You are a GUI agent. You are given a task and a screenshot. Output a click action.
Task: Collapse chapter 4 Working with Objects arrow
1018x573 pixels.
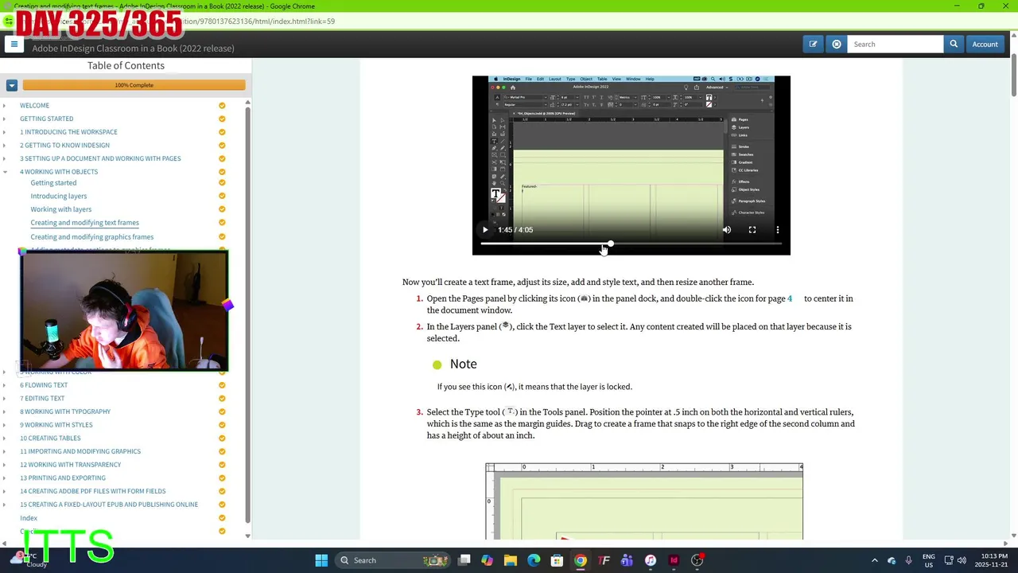pyautogui.click(x=4, y=172)
